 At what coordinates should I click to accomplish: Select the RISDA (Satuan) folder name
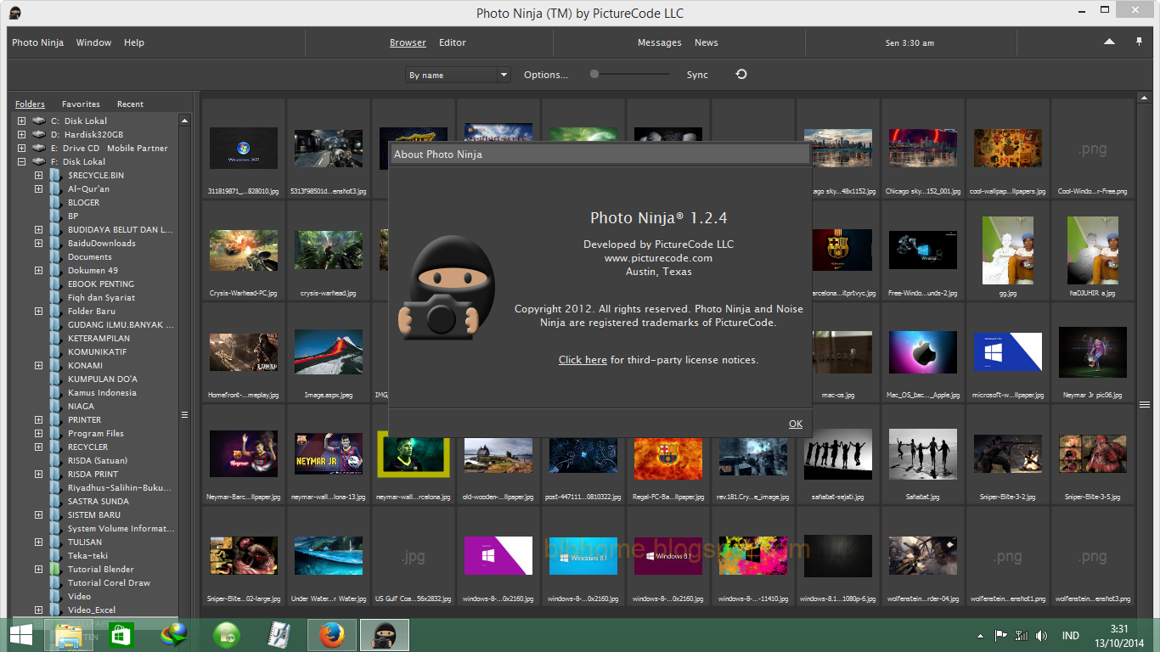98,460
